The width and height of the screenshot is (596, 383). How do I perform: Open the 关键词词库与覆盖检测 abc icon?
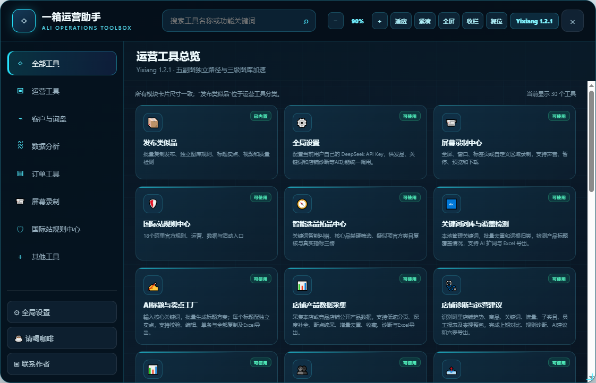coord(451,204)
